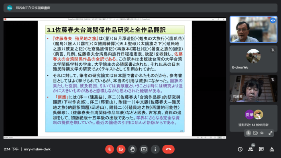
Task: Click 愛華 purple avatar in the overflow tile
Action: [249, 115]
